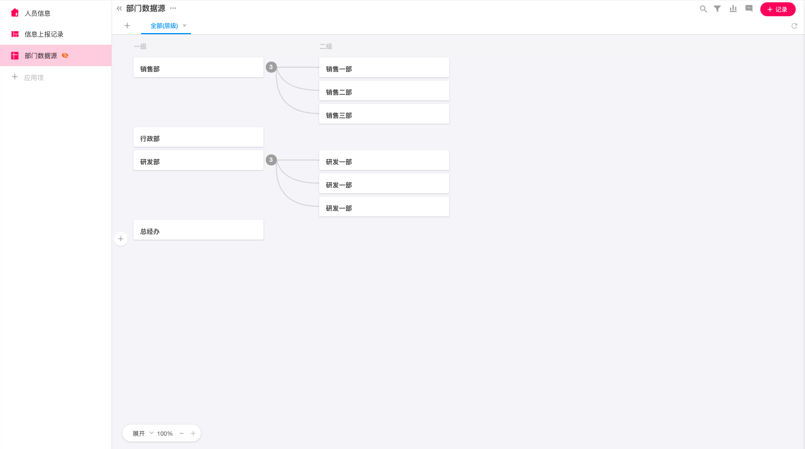
Task: Refresh the view with the reload icon
Action: click(795, 26)
